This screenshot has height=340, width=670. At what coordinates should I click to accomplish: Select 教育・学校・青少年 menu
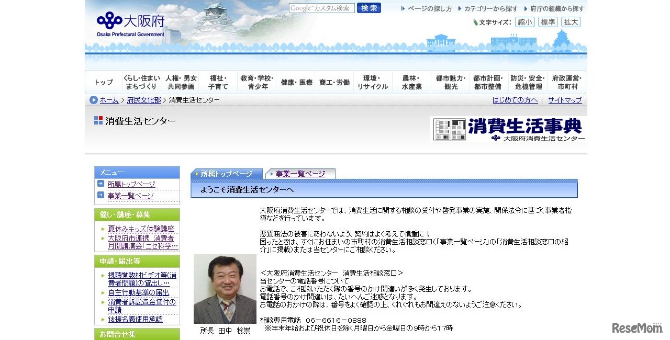pyautogui.click(x=257, y=82)
